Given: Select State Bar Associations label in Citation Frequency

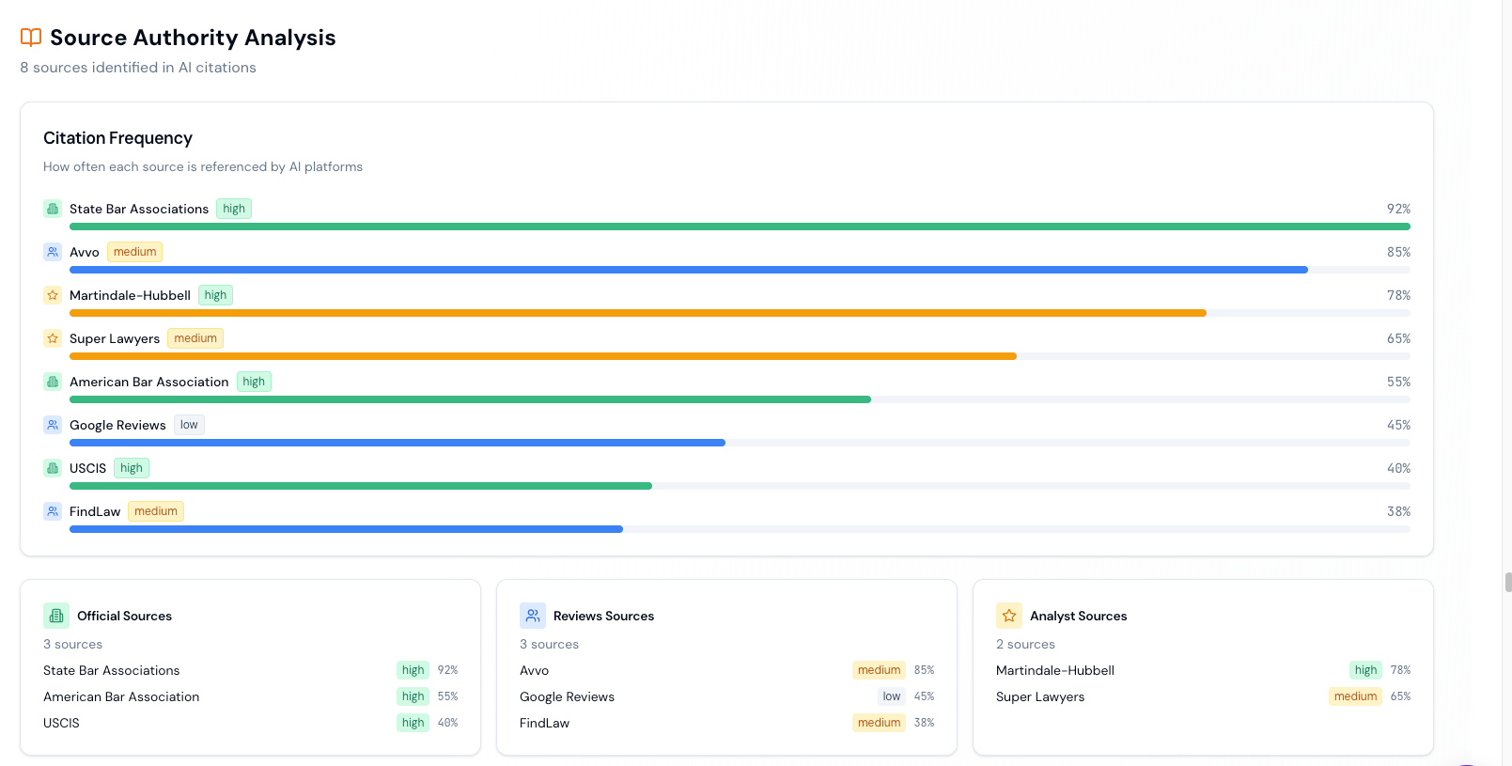Looking at the screenshot, I should click(139, 209).
